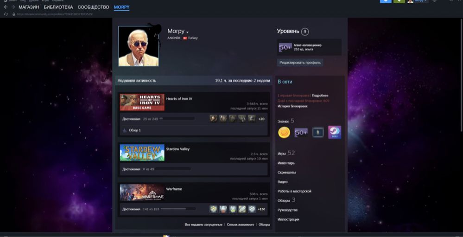Image resolution: width=463 pixels, height=237 pixels.
Task: Select fourth Hearts of Iron IV achievement icon
Action: (242, 119)
